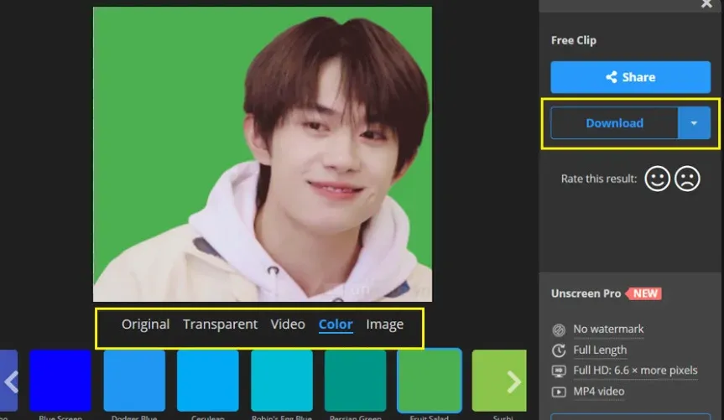Image resolution: width=724 pixels, height=420 pixels.
Task: Rate the result with the sad face
Action: (x=687, y=179)
